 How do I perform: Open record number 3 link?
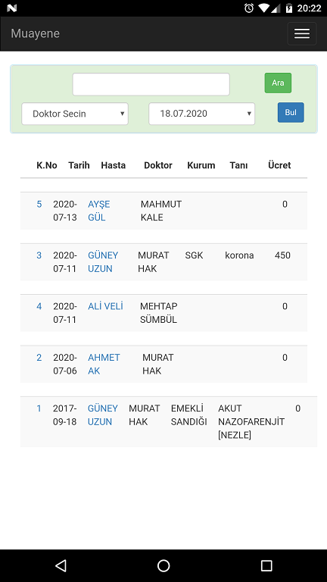[39, 255]
